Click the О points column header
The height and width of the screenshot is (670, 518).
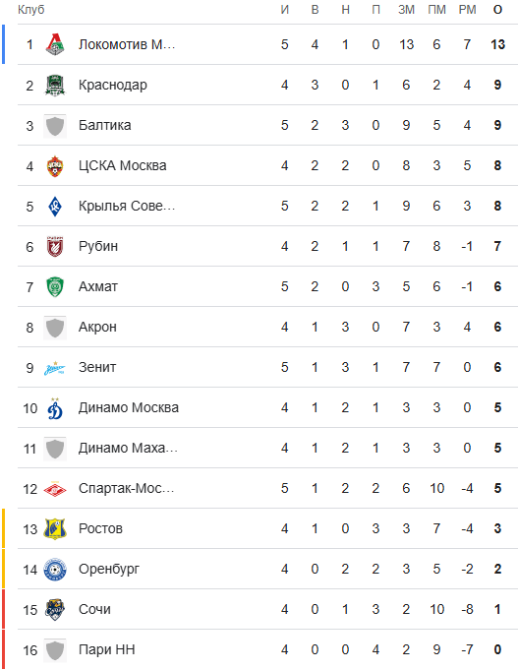pyautogui.click(x=497, y=10)
